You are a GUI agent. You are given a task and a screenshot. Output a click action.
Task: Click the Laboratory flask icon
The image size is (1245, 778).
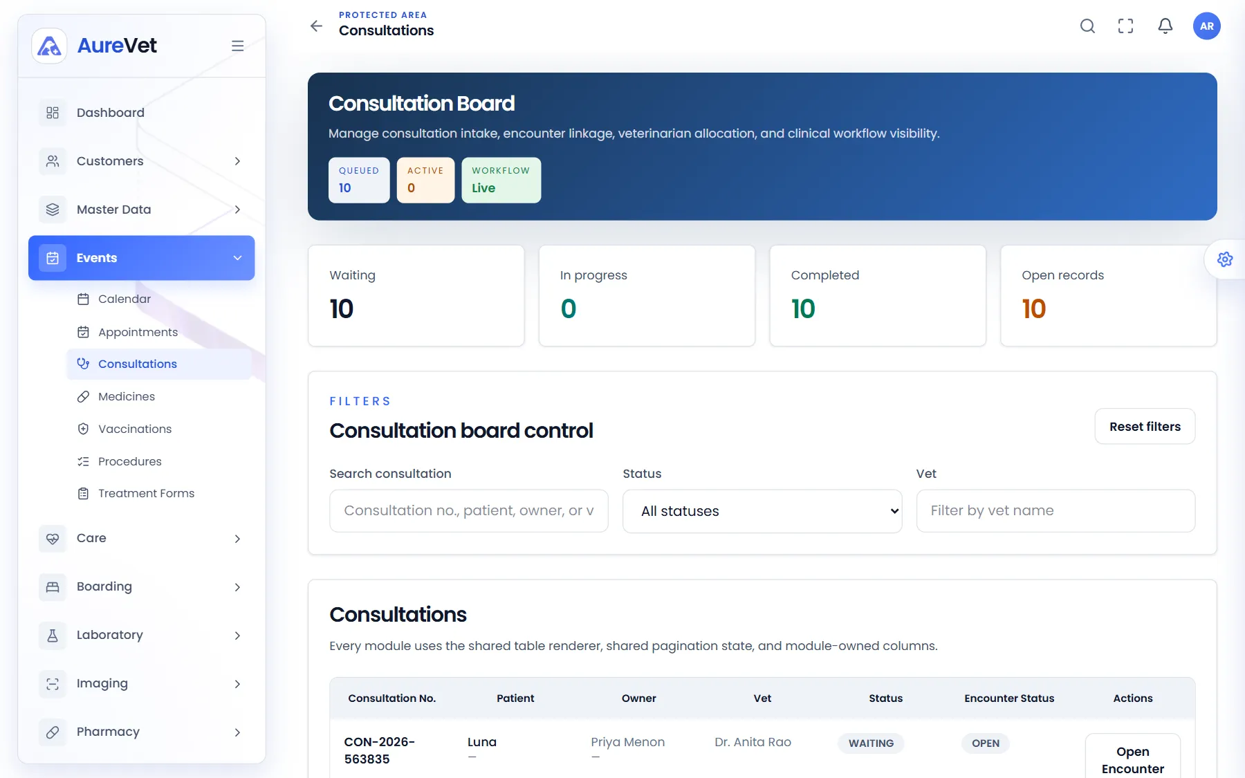[53, 635]
